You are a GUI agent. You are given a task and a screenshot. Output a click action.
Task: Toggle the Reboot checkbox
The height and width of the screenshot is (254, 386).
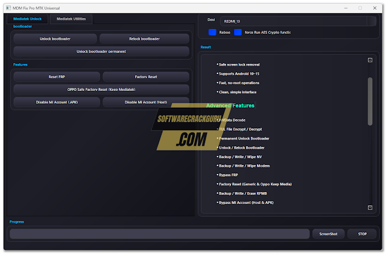(212, 32)
